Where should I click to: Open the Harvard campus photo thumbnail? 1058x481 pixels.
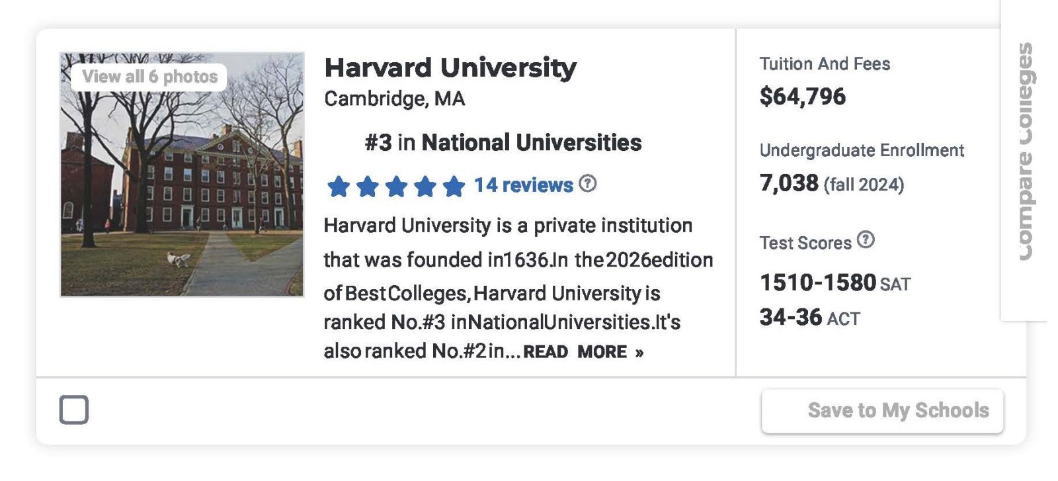click(x=182, y=192)
